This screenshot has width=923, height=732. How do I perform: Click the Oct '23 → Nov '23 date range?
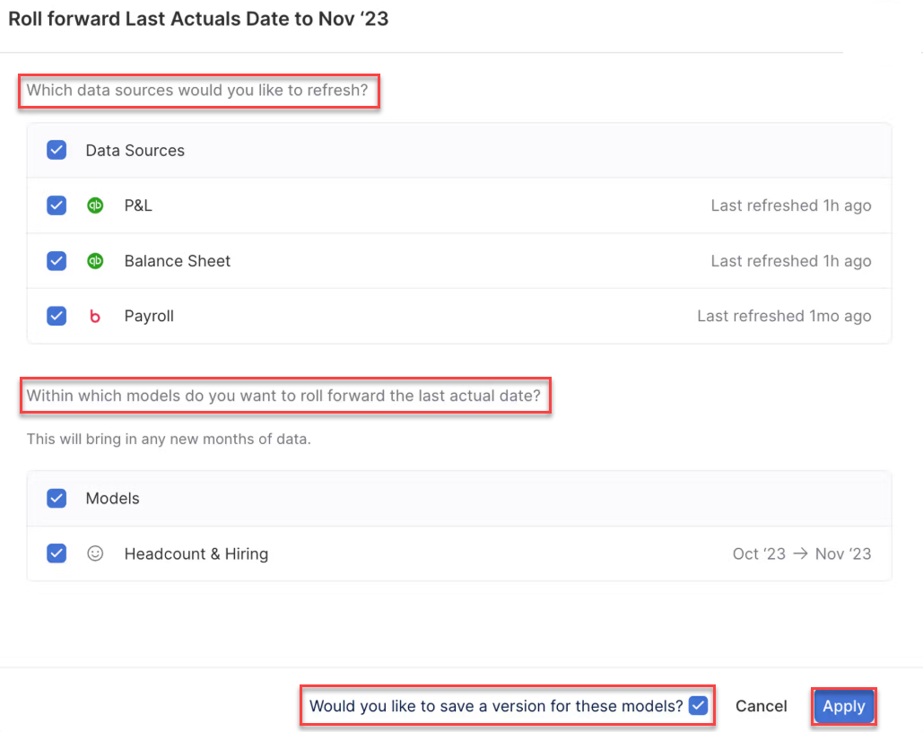point(801,553)
